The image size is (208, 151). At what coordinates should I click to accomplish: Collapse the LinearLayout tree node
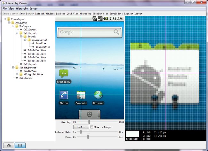25,40
